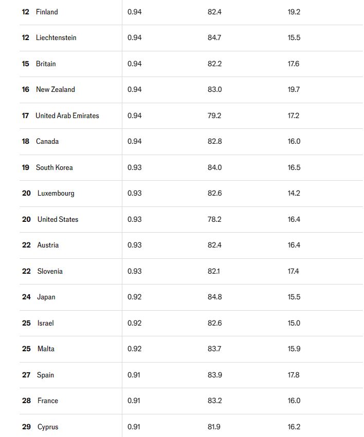This screenshot has height=437, width=364.
Task: Click Britain in the country column
Action: click(46, 64)
